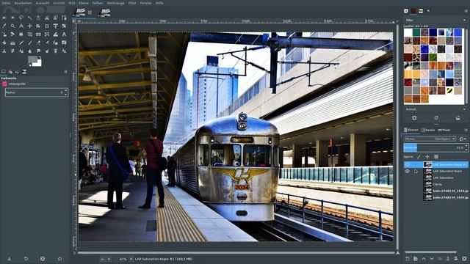Select the Scissors Select tool
Viewport: 470px width, 264px height.
pos(47,18)
